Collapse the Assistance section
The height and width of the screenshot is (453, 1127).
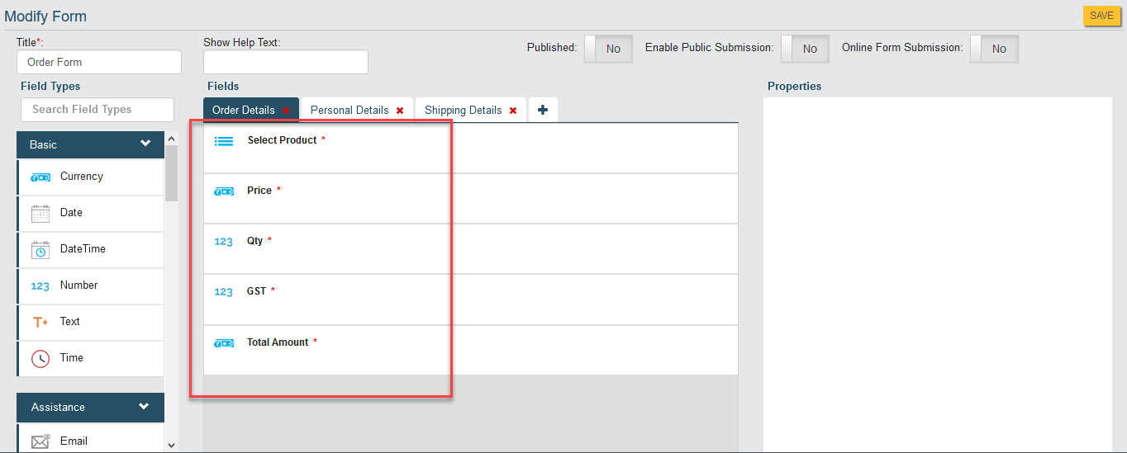tap(144, 406)
